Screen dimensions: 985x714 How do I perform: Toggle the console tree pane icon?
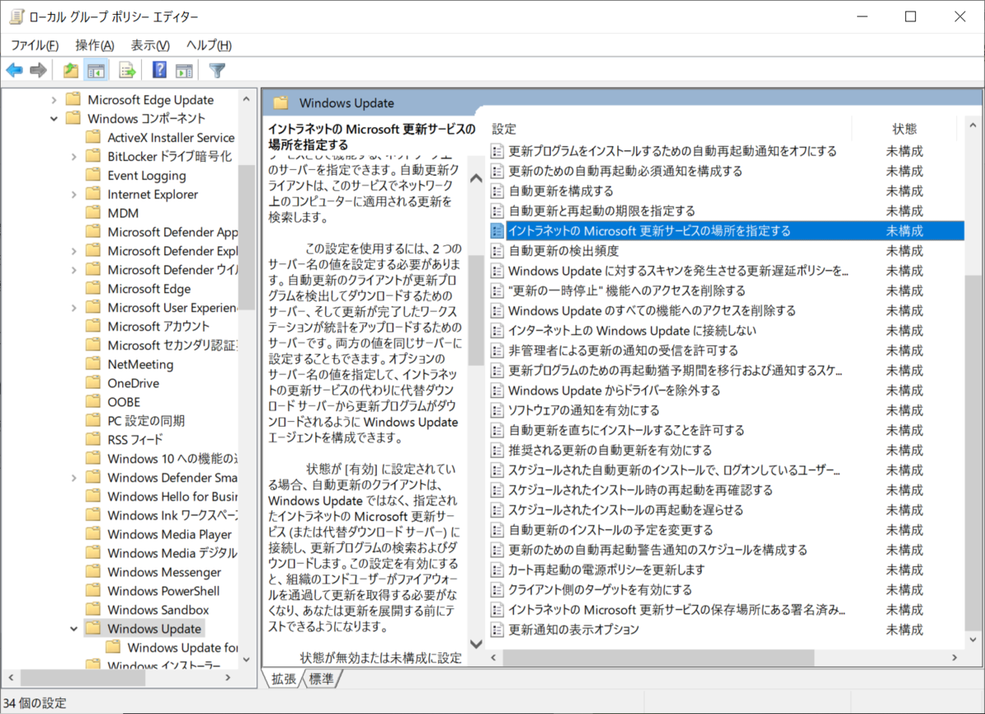pyautogui.click(x=96, y=70)
